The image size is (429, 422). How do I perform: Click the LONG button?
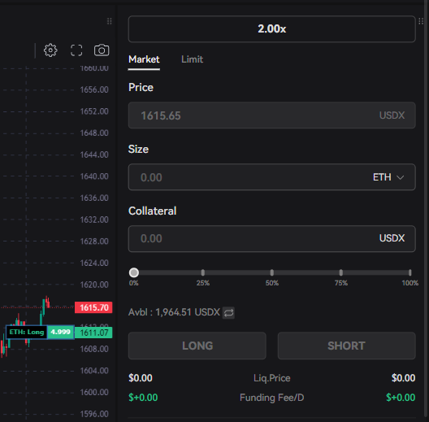(x=197, y=346)
